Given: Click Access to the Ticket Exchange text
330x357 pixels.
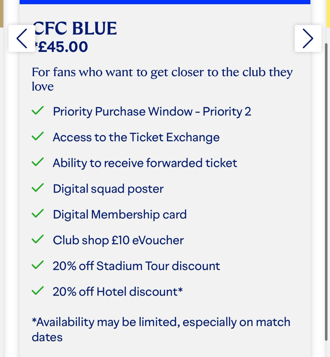Looking at the screenshot, I should (136, 137).
